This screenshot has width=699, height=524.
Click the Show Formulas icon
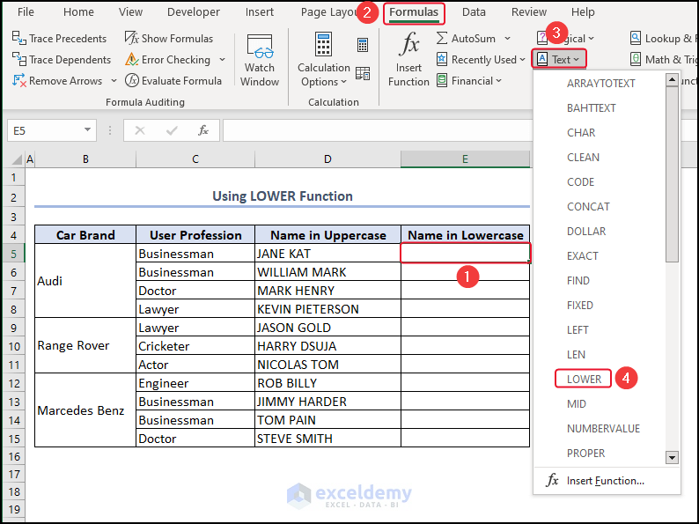coord(132,39)
